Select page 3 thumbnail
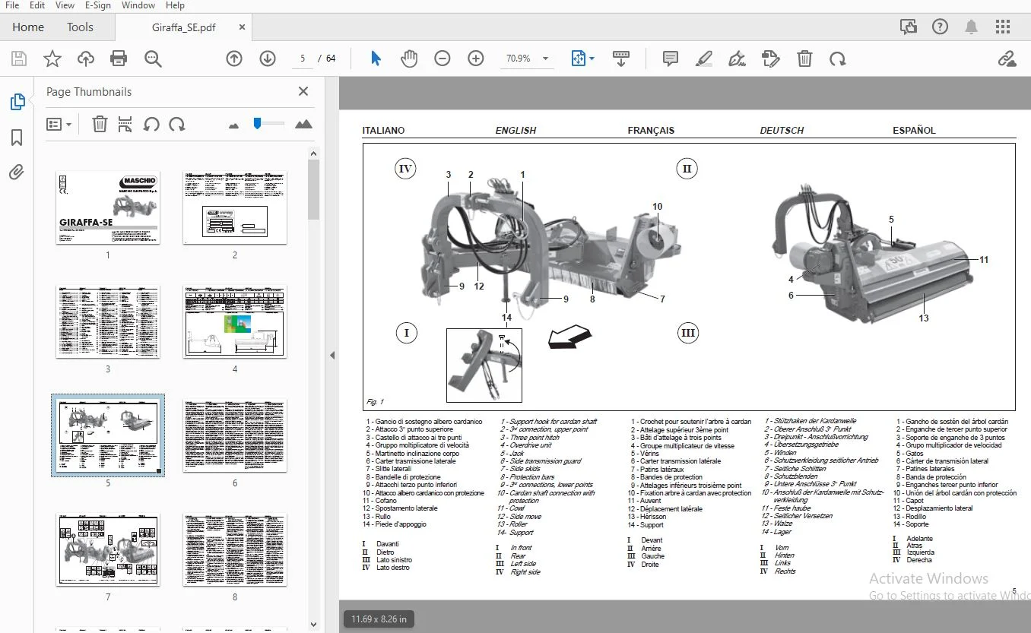 click(x=108, y=322)
